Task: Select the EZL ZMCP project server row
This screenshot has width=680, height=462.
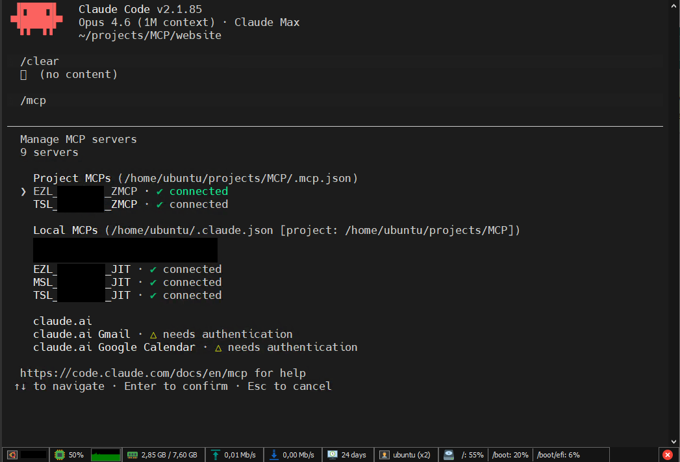Action: 131,191
